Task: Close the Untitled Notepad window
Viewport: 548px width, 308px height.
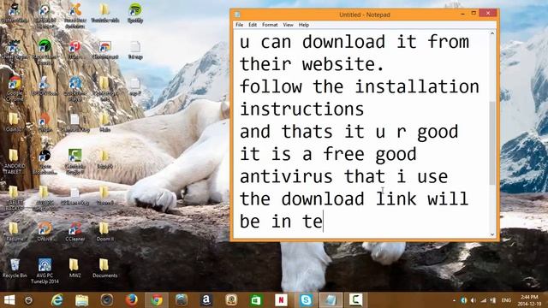Action: click(x=488, y=14)
